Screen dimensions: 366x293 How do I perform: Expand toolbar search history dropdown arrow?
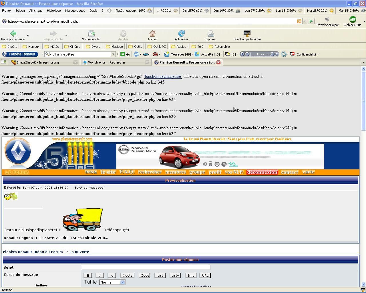point(113,54)
